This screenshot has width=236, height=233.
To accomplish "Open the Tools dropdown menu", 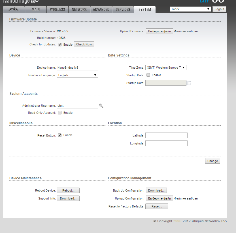I will coord(190,9).
